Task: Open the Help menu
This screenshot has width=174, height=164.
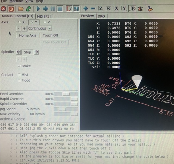Action: pos(39,1)
